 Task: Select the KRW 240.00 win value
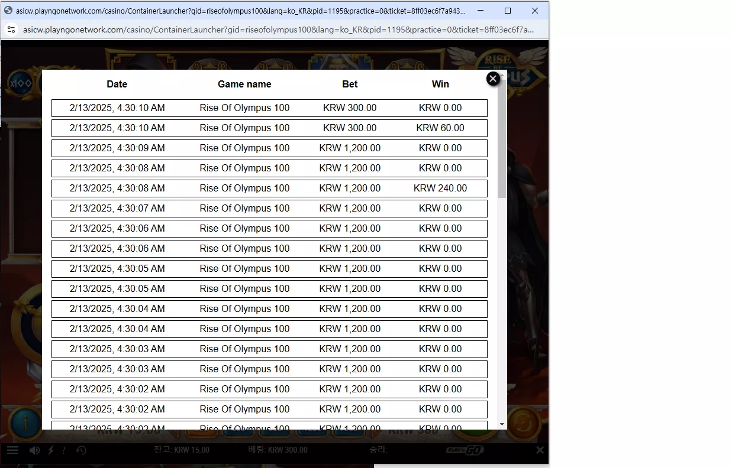(440, 188)
